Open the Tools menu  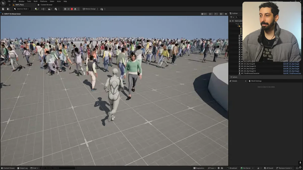click(x=29, y=1)
